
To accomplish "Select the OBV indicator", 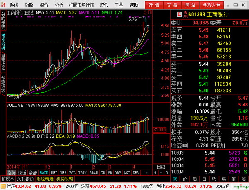I will point(118,173).
